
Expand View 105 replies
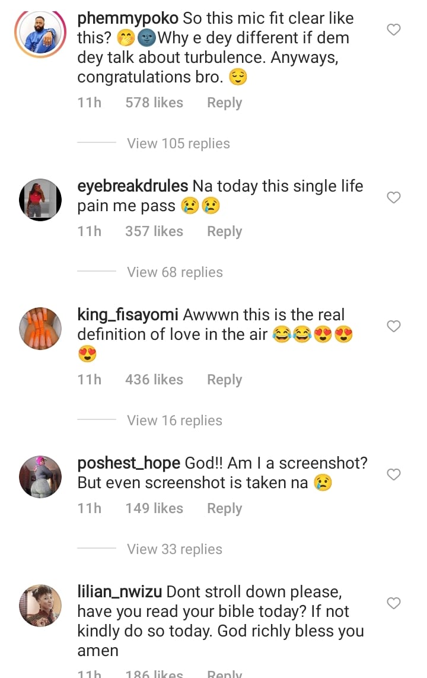(x=178, y=144)
